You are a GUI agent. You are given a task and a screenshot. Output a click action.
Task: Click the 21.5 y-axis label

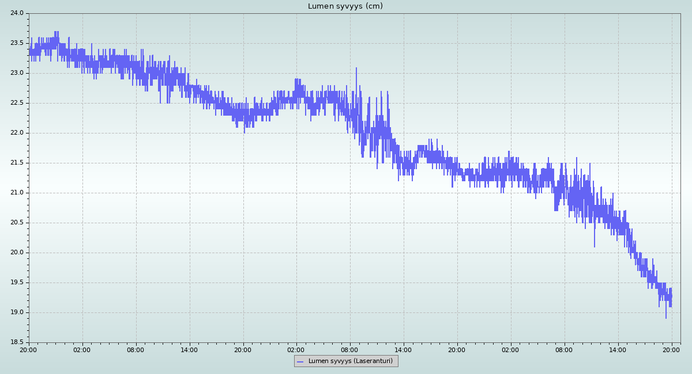[17, 163]
